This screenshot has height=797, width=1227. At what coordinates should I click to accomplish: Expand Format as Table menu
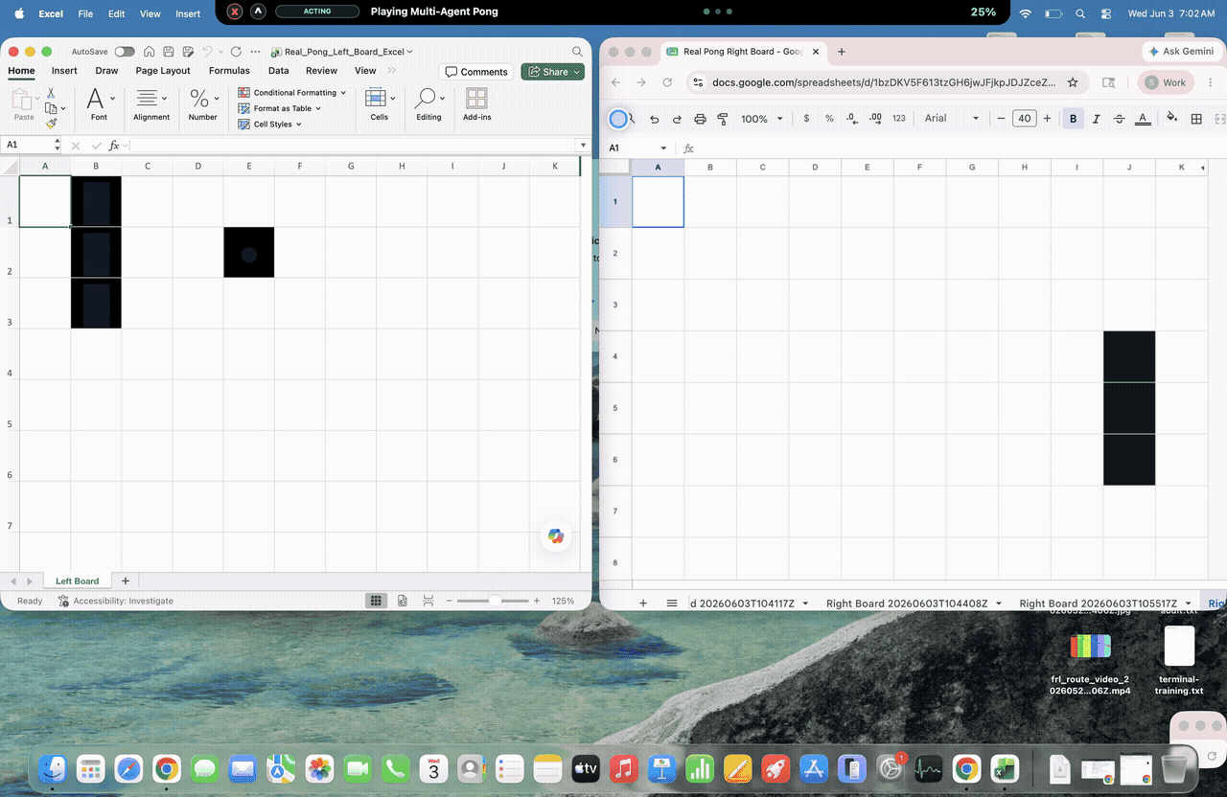click(280, 108)
